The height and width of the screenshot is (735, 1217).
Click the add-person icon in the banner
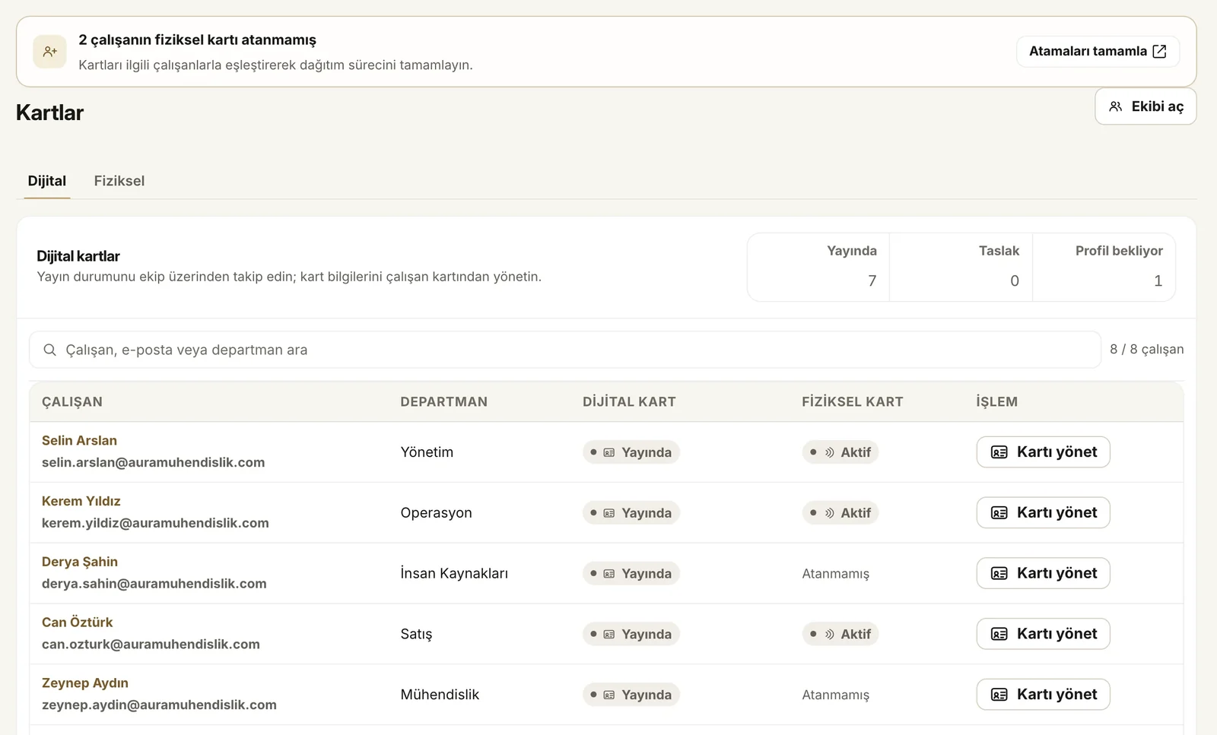pos(50,52)
